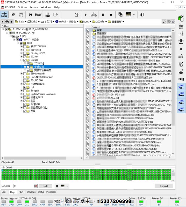Click the Legend button
Image resolution: width=186 pixels, height=207 pixels.
(164, 186)
